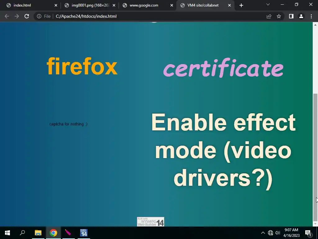Open Windows taskbar search
The image size is (318, 239).
pyautogui.click(x=22, y=233)
